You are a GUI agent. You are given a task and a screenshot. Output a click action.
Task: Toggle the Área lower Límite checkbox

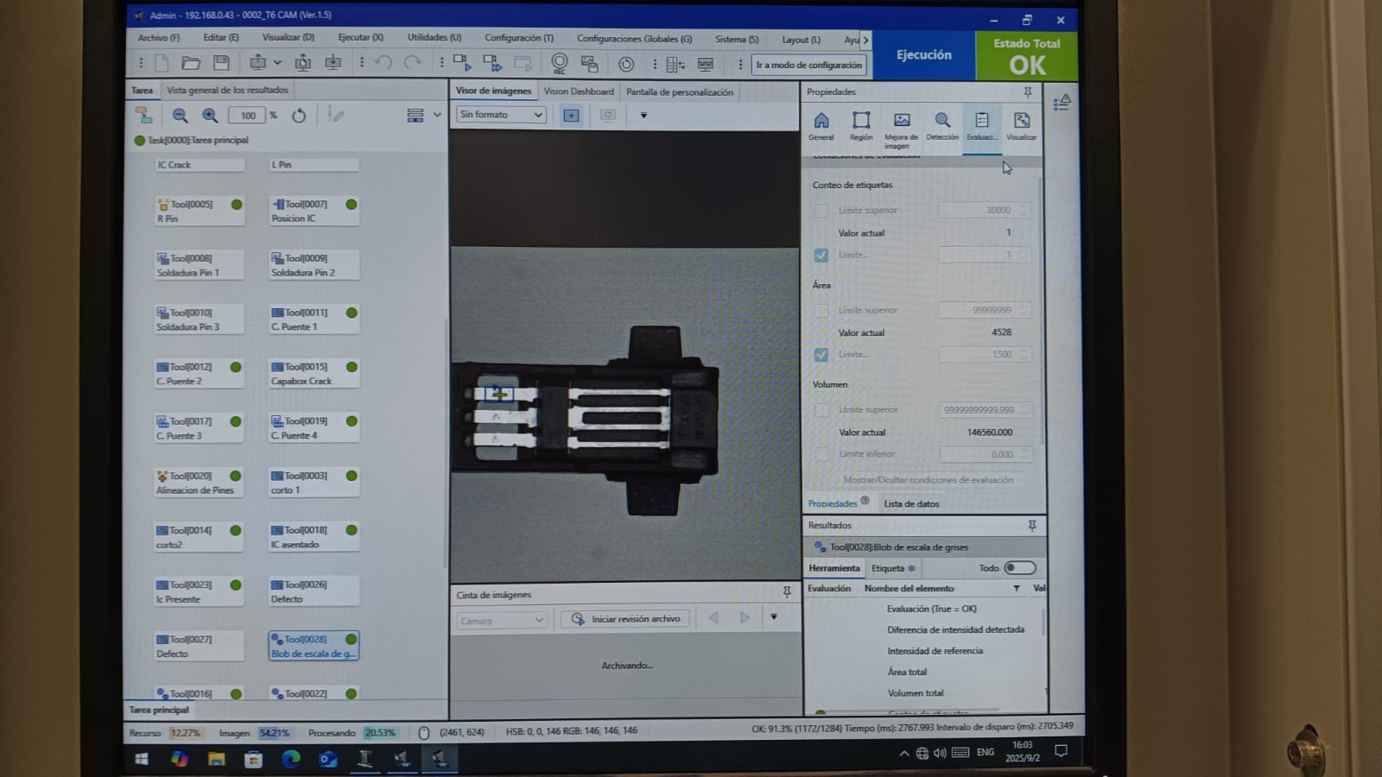click(x=821, y=355)
